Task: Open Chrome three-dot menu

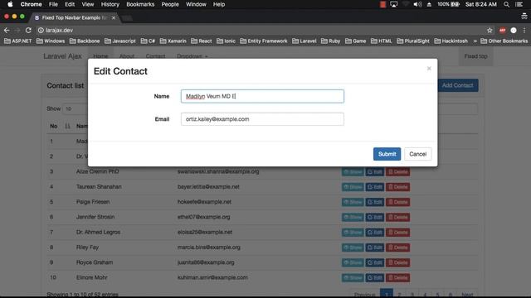Action: (x=524, y=31)
